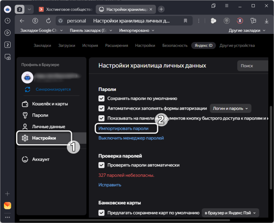This screenshot has height=223, width=274.
Task: Click the vertical scrollbar of settings page
Action: (271, 148)
